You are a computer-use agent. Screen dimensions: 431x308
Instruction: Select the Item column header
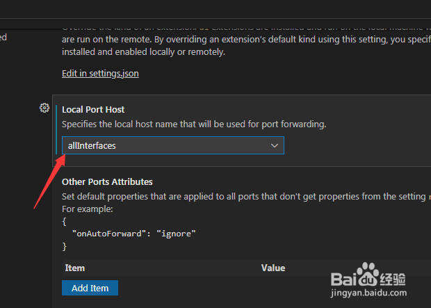(x=75, y=268)
